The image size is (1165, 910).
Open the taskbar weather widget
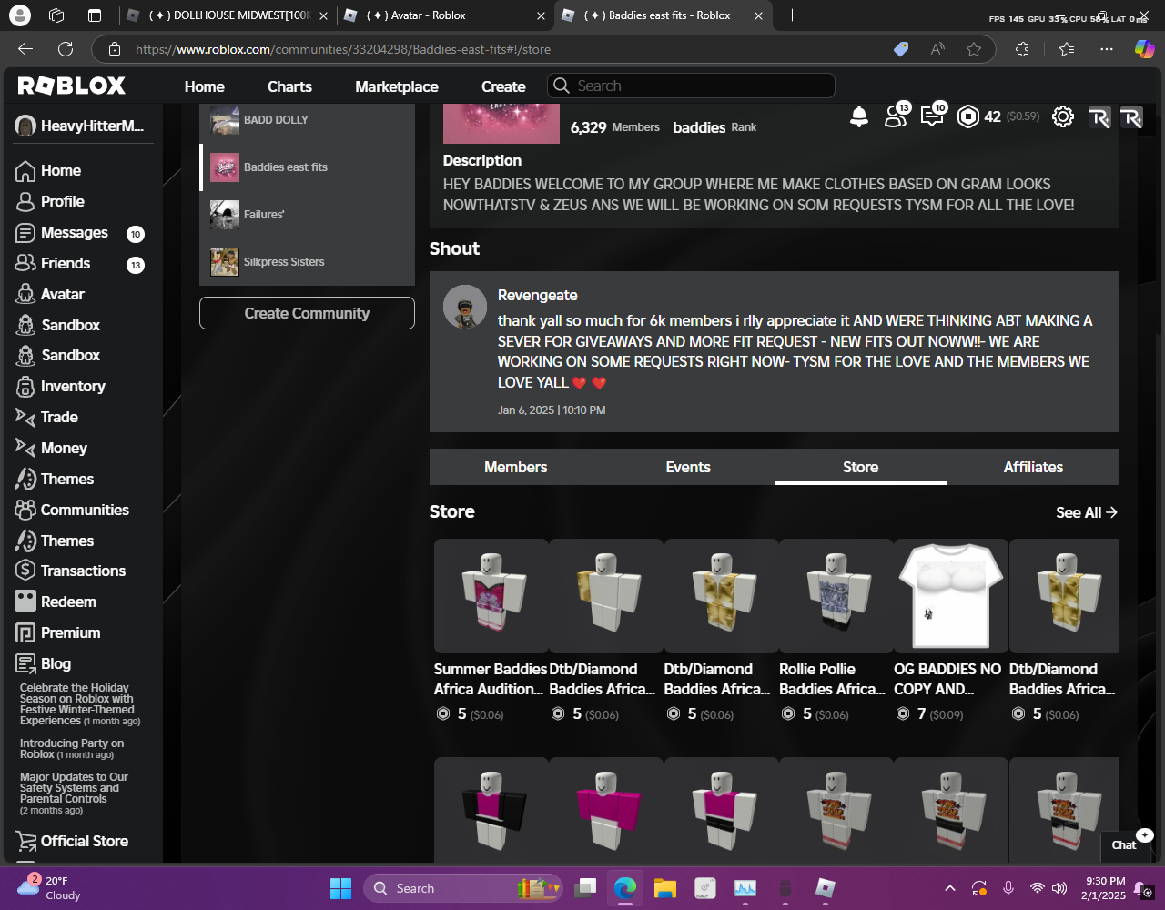point(50,888)
